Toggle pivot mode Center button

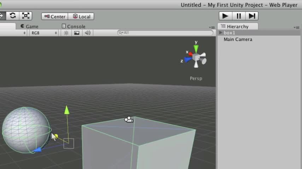(55, 17)
